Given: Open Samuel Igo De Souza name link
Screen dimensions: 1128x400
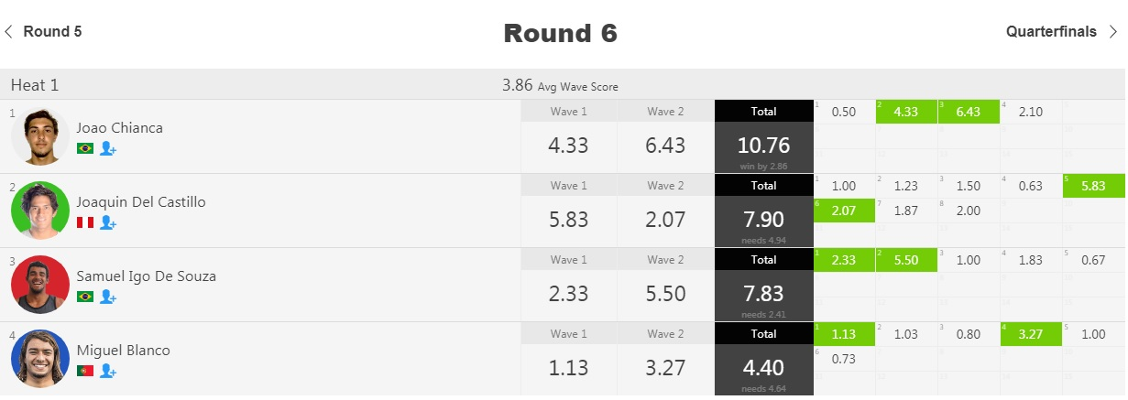Looking at the screenshot, I should coord(147,276).
